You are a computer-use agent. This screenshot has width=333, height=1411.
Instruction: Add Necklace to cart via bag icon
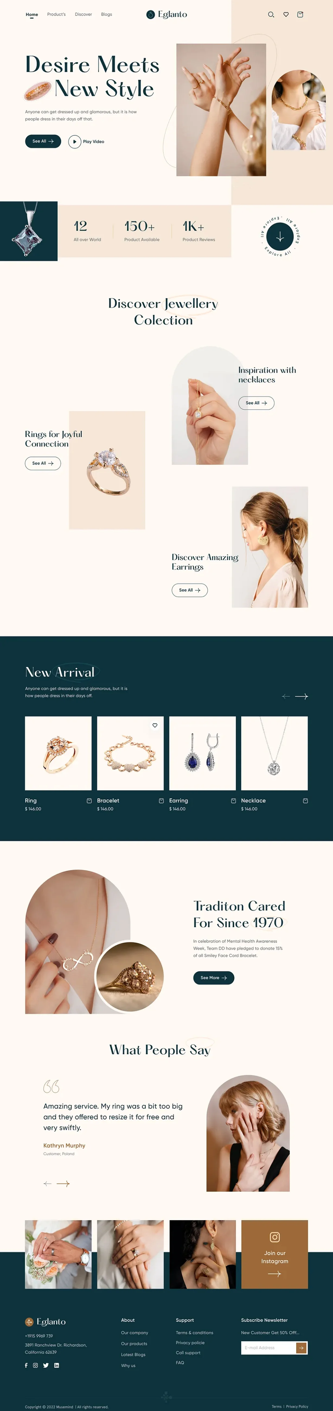coord(305,801)
